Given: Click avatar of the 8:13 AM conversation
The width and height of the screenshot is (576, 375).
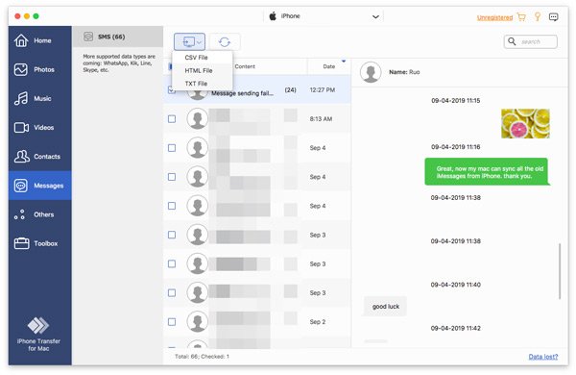Looking at the screenshot, I should 197,119.
